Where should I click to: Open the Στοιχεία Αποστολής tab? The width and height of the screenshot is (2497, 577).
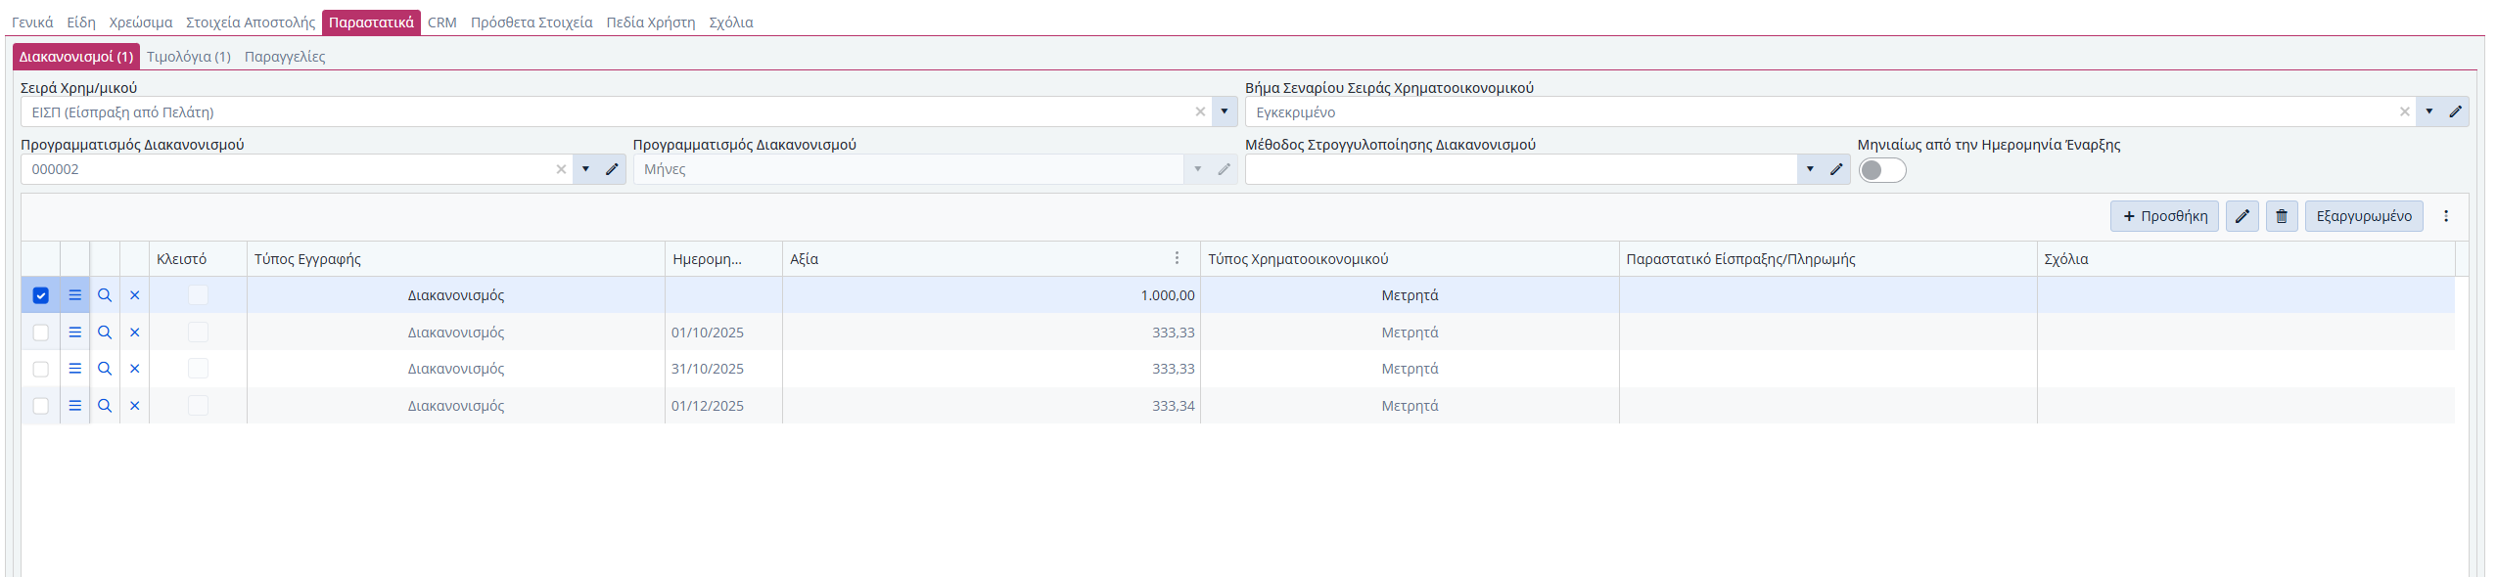[251, 22]
